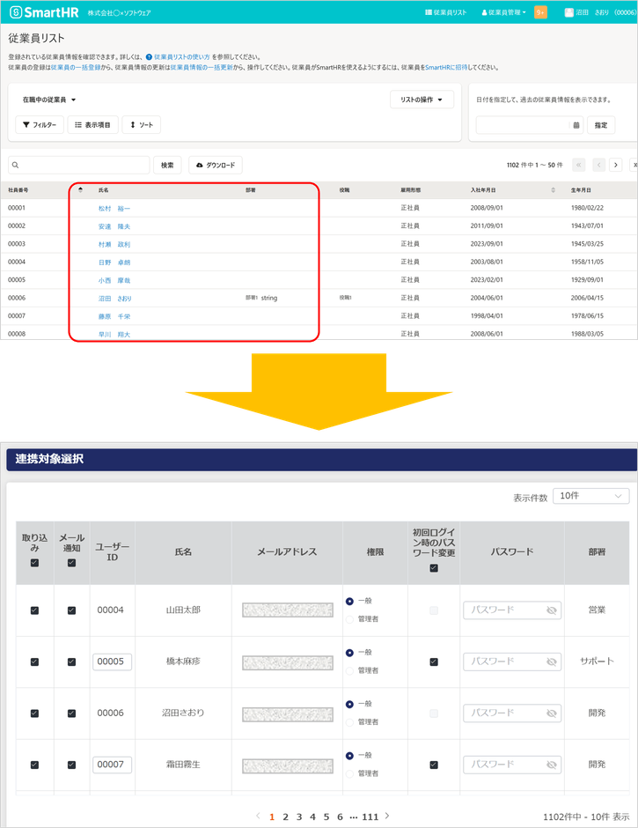Open employee 安達 隆夫
The image size is (638, 828).
point(114,226)
